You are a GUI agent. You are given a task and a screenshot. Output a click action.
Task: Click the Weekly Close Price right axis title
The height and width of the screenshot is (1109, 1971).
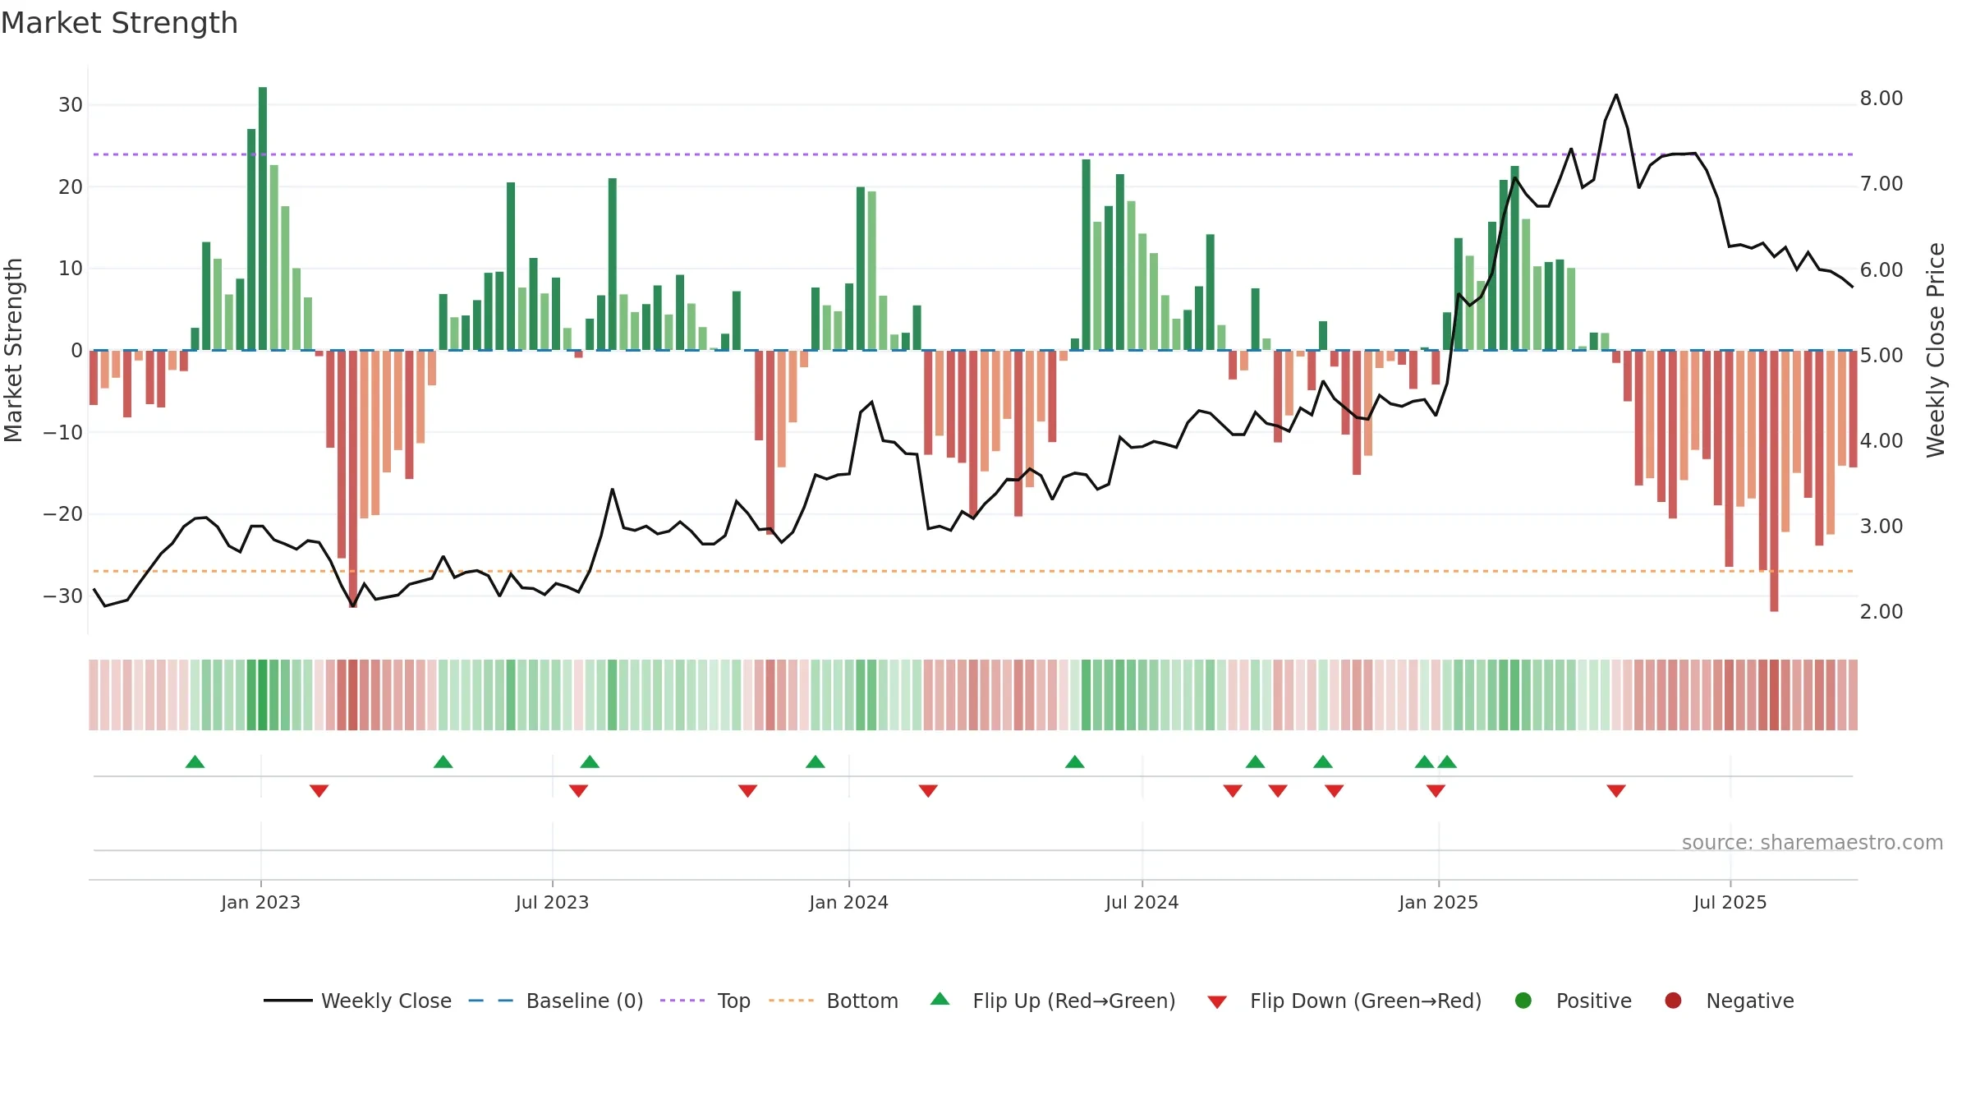[1936, 350]
